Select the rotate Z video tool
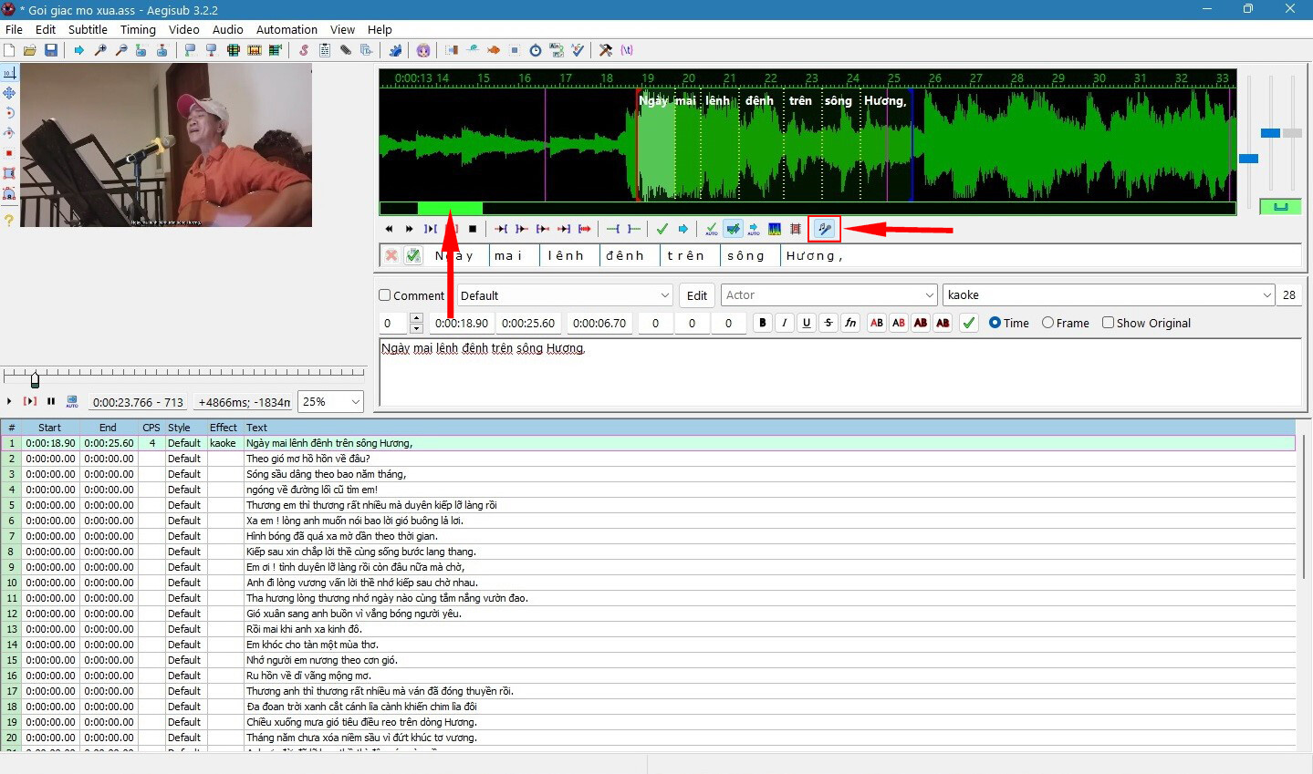This screenshot has width=1313, height=774. point(9,113)
